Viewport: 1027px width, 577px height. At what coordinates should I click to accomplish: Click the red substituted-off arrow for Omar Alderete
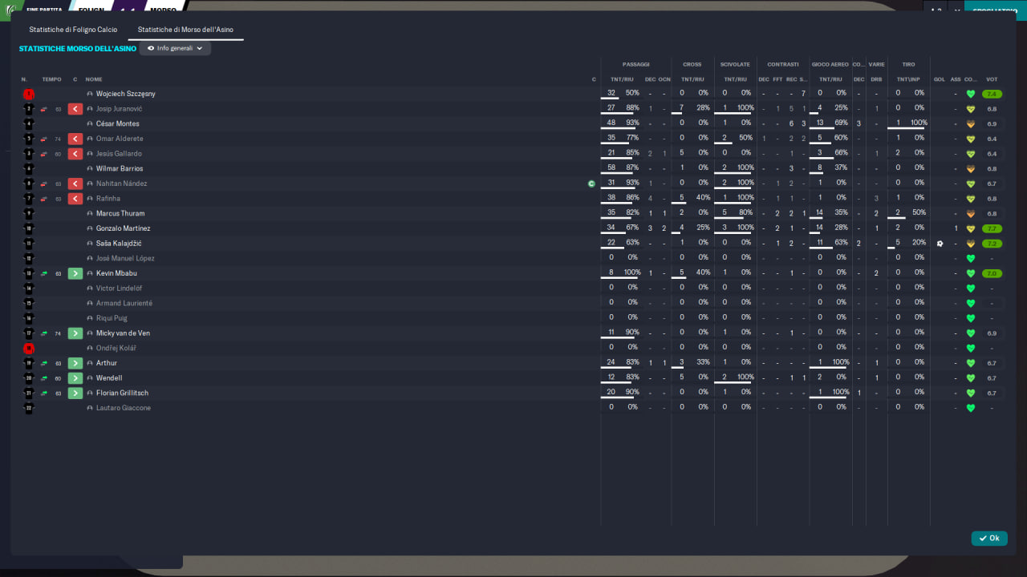(x=75, y=139)
